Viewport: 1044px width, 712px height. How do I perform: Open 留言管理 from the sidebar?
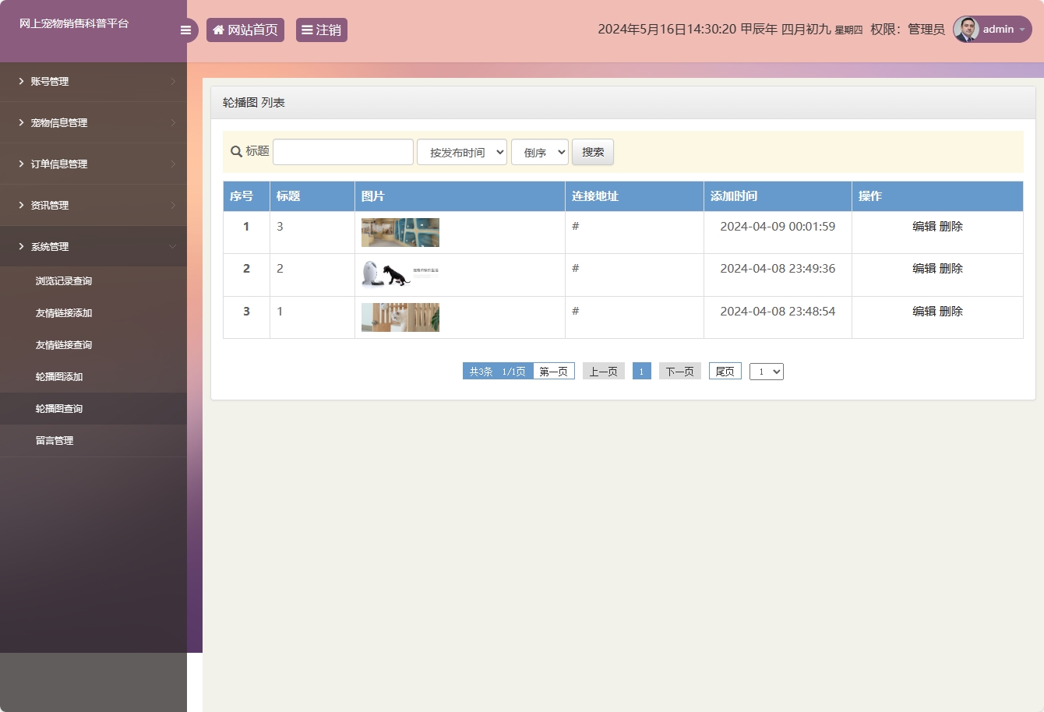55,439
